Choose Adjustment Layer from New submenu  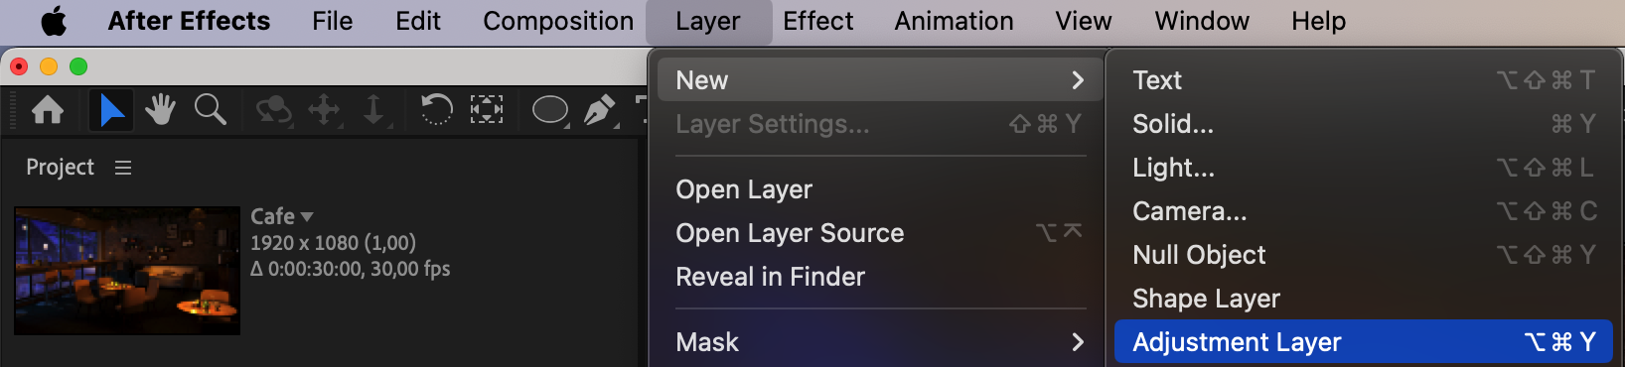coord(1363,342)
